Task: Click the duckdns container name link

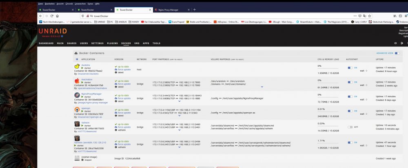Action: (x=86, y=65)
